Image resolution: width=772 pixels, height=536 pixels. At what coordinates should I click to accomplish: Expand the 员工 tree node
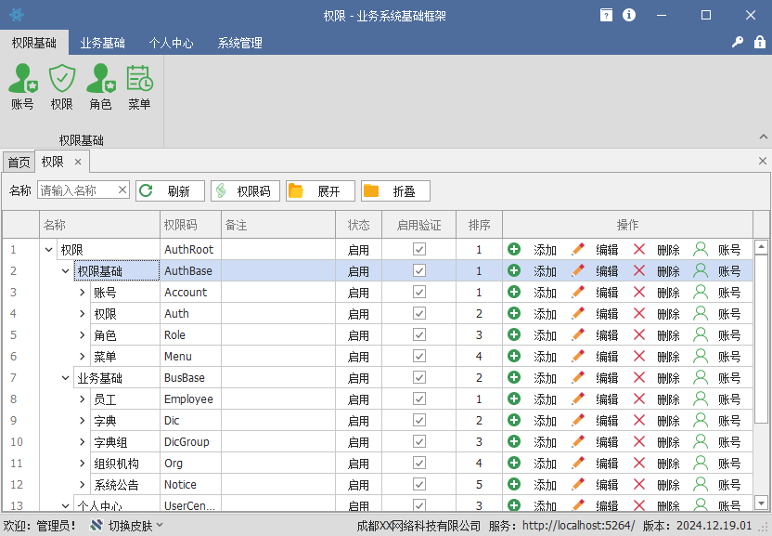tap(82, 399)
